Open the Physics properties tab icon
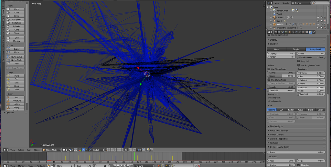 click(x=314, y=32)
